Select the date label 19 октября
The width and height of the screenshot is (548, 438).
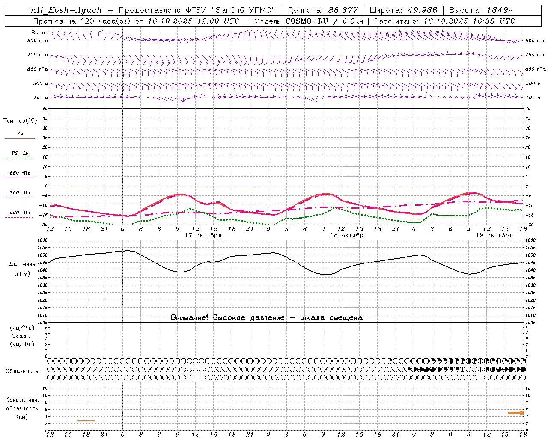(x=494, y=235)
